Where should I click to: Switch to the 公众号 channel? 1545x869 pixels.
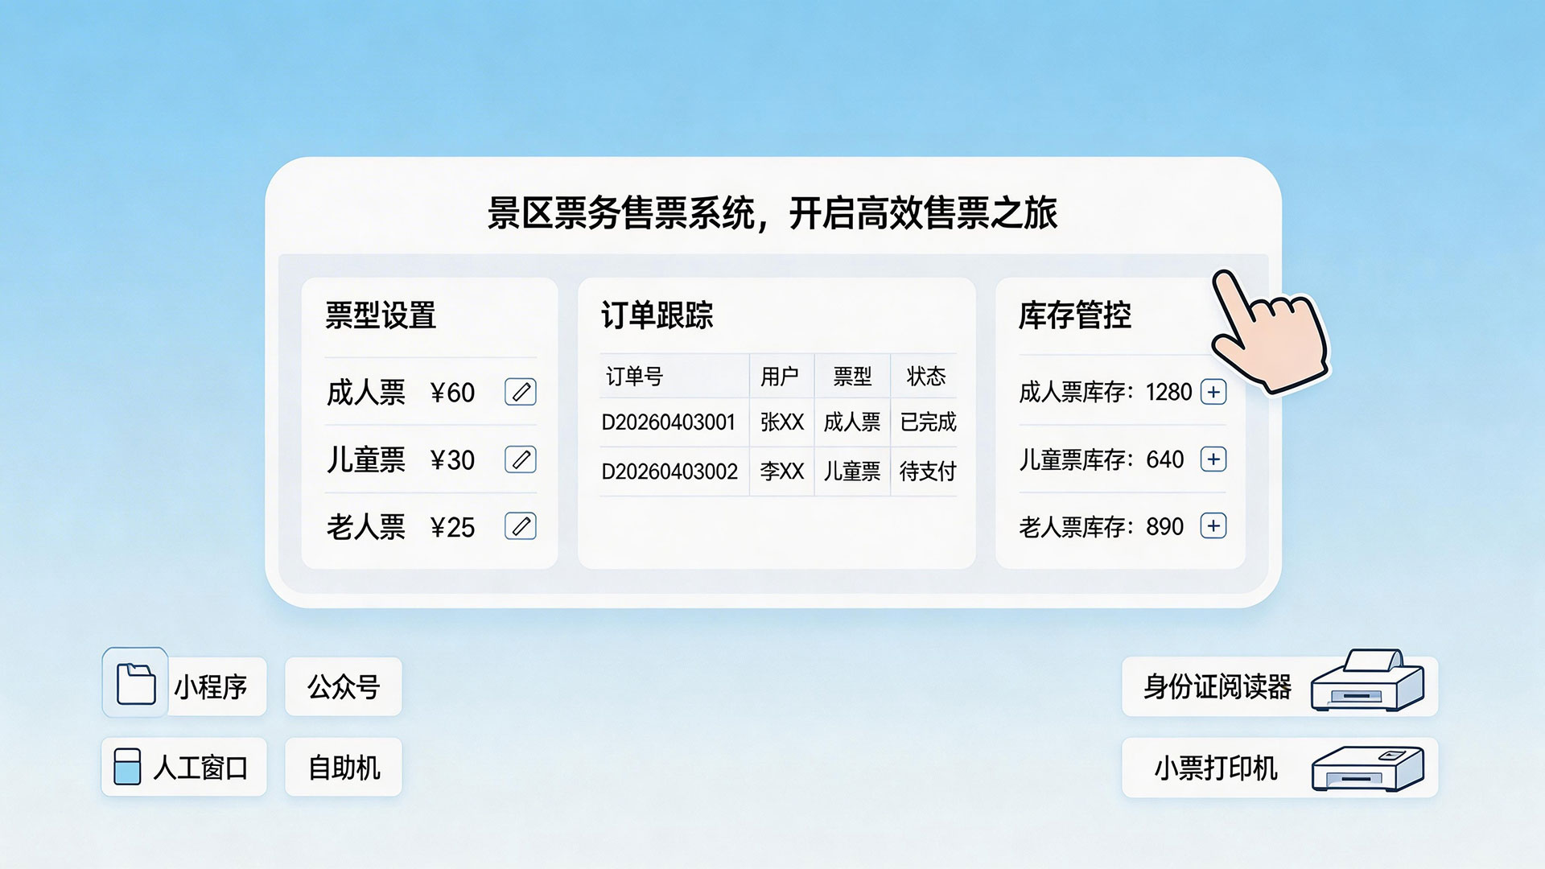pyautogui.click(x=343, y=687)
